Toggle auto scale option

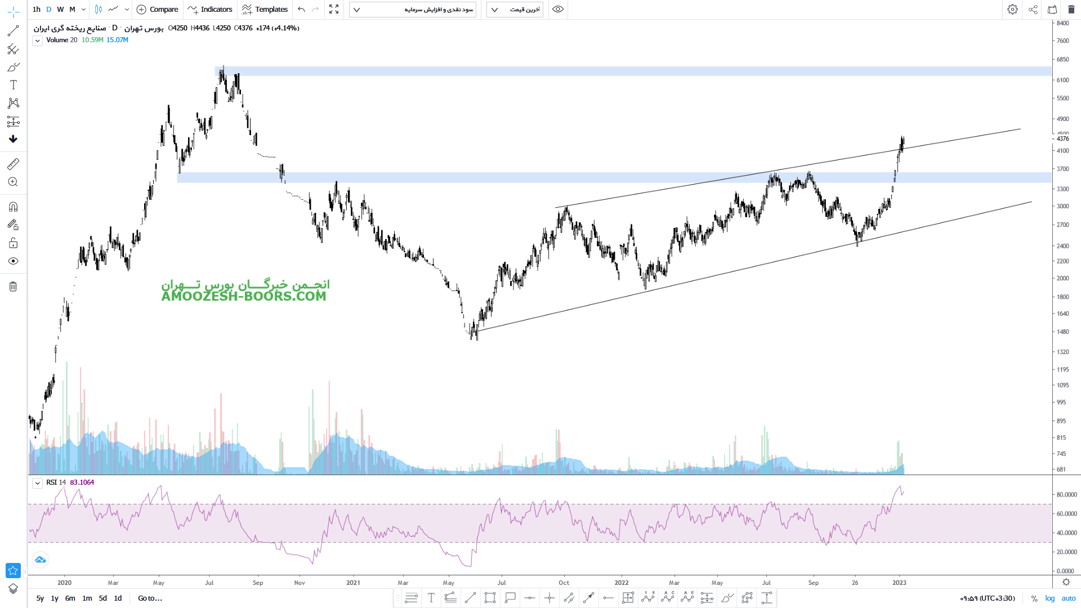coord(1069,598)
